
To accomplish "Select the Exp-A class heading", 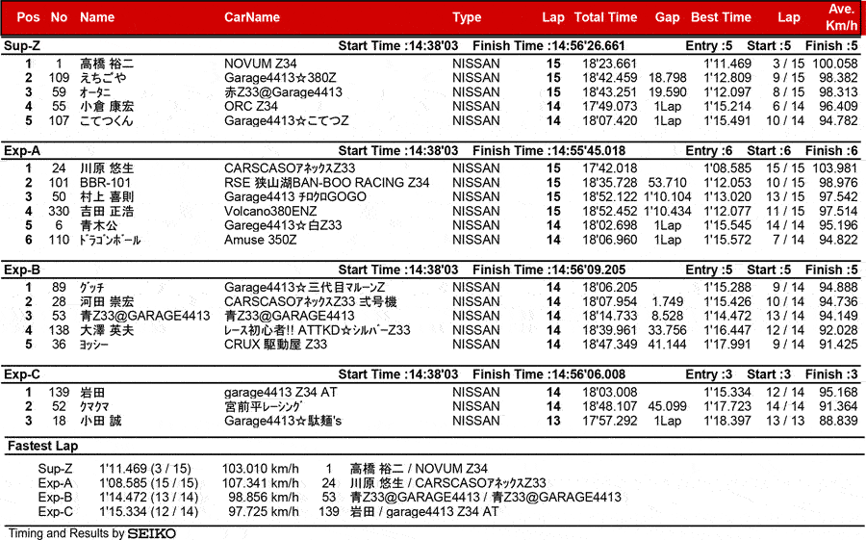I will 22,151.
